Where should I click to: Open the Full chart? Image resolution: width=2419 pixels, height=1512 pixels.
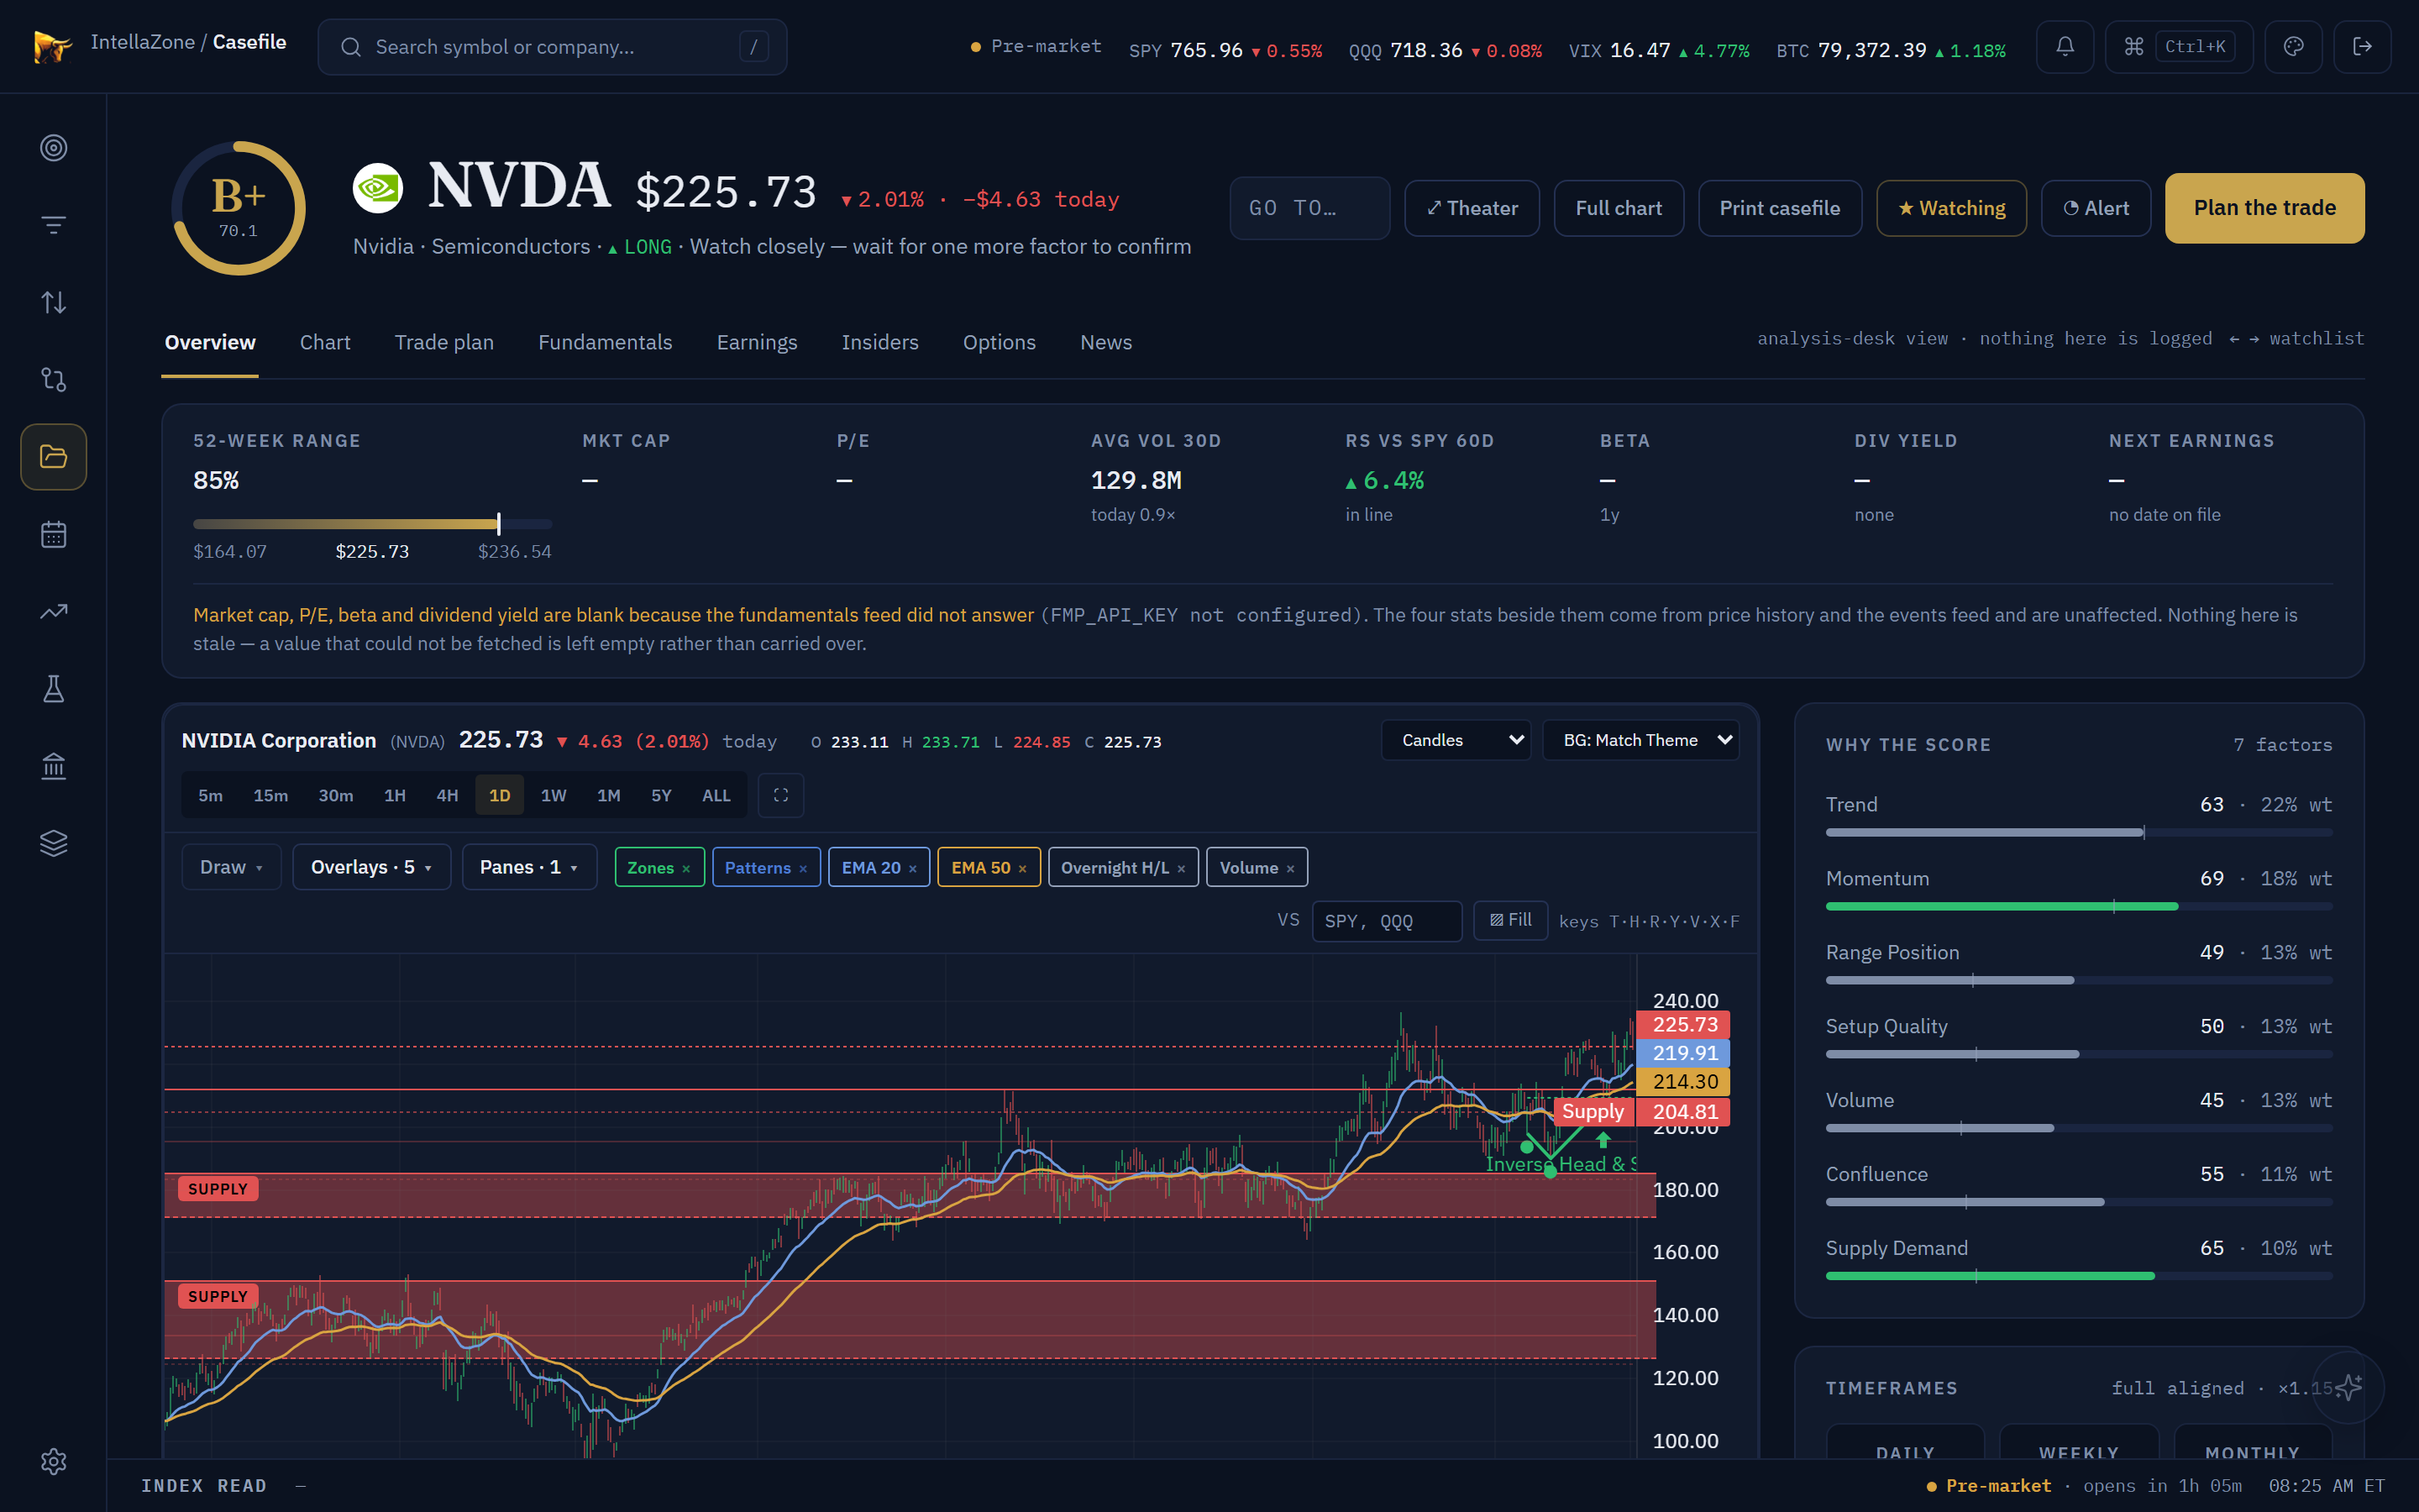1619,208
